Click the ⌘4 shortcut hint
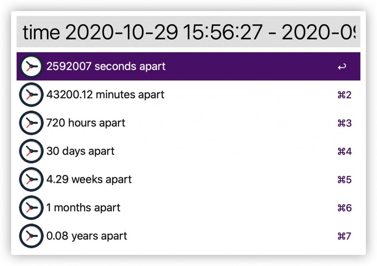This screenshot has width=377, height=266. coord(344,152)
